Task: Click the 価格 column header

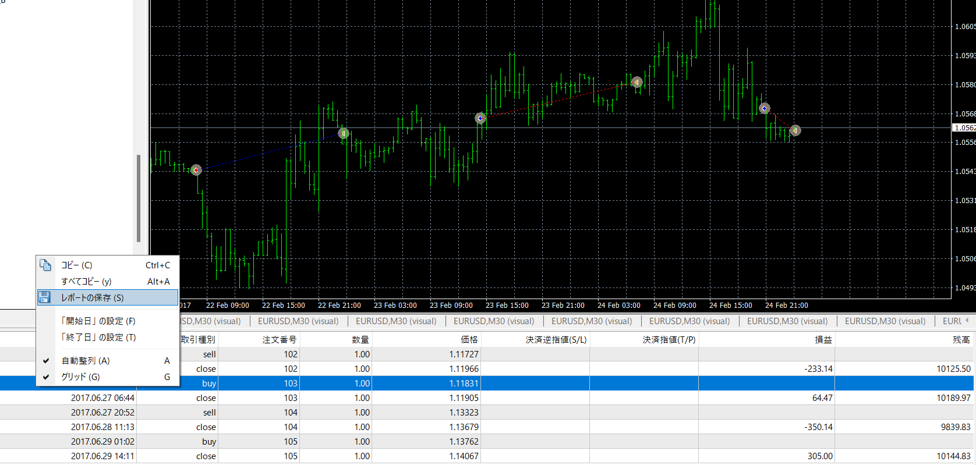Action: tap(469, 340)
